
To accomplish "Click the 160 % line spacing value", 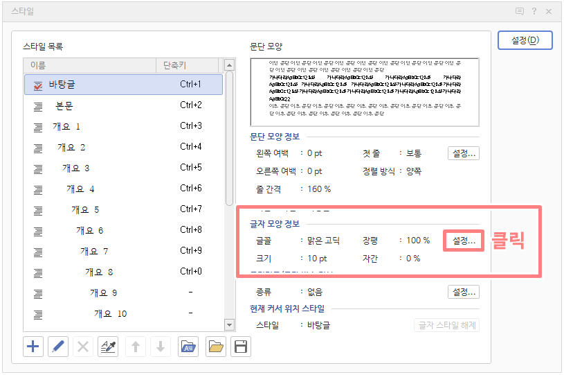I will pyautogui.click(x=319, y=189).
